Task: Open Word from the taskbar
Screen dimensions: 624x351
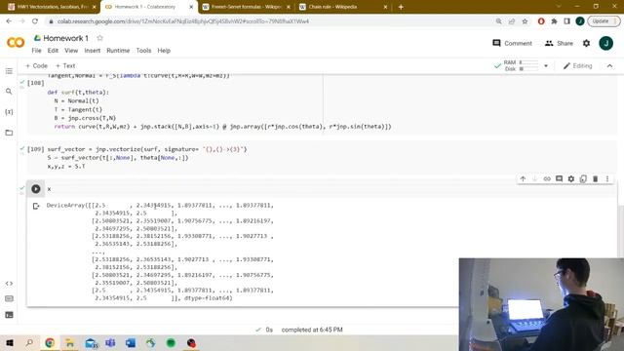Action: (131, 342)
